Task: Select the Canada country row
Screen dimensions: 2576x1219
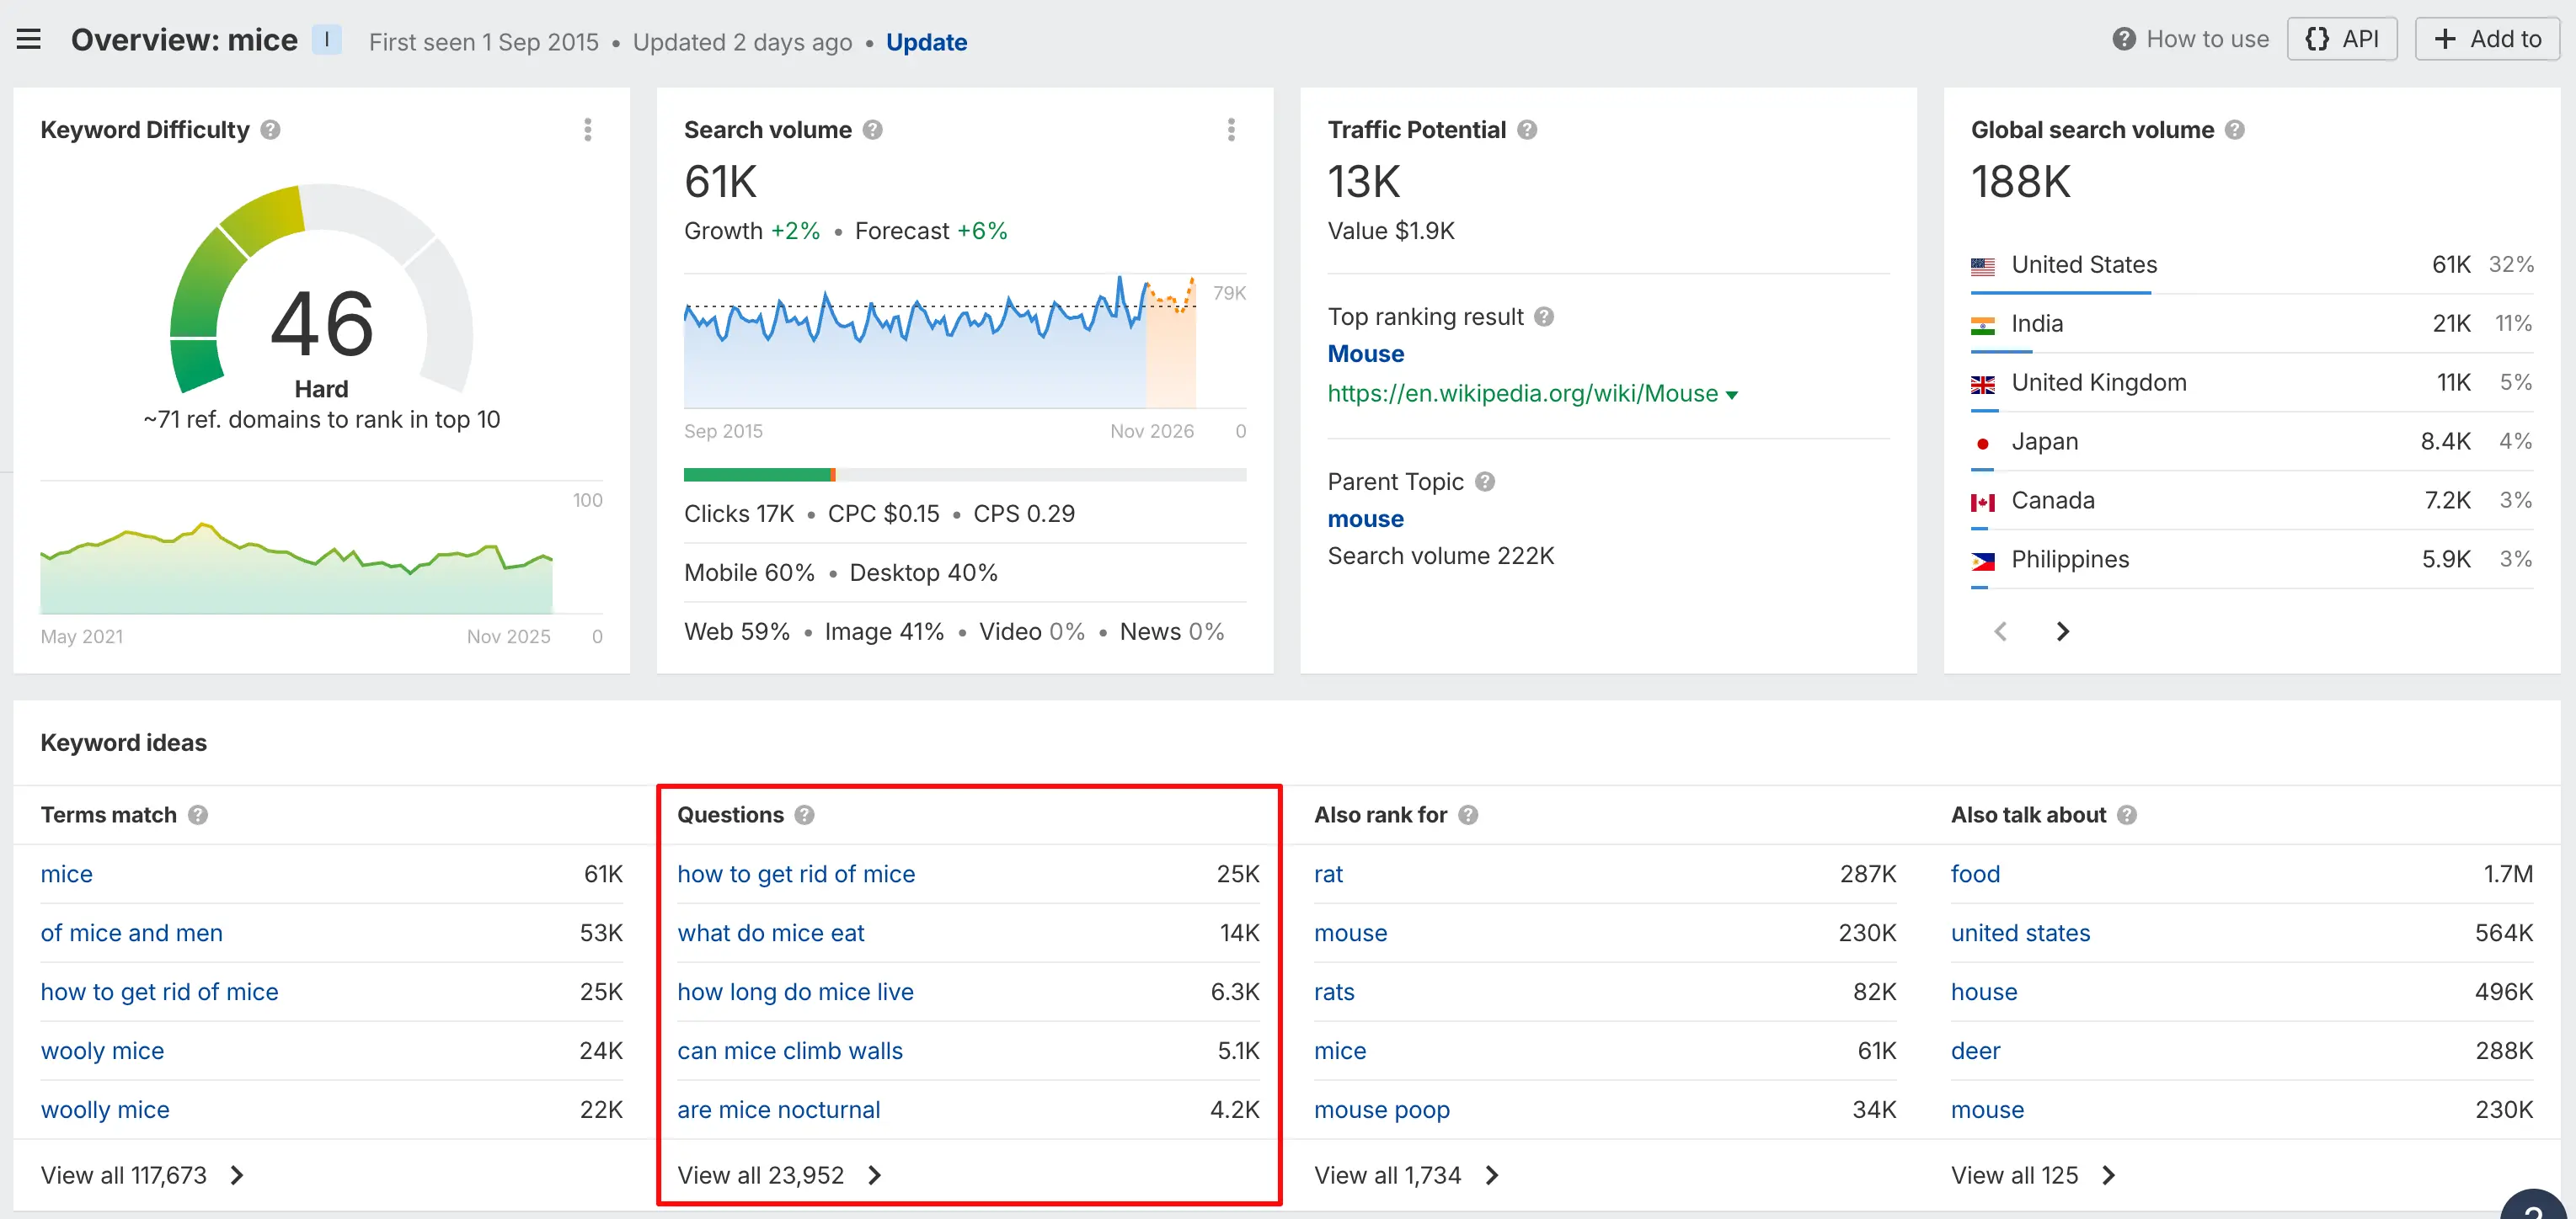Action: [x=2252, y=501]
